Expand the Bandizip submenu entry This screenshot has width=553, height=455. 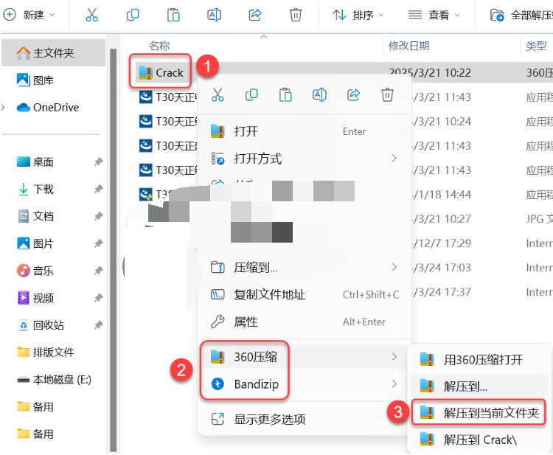pyautogui.click(x=305, y=383)
